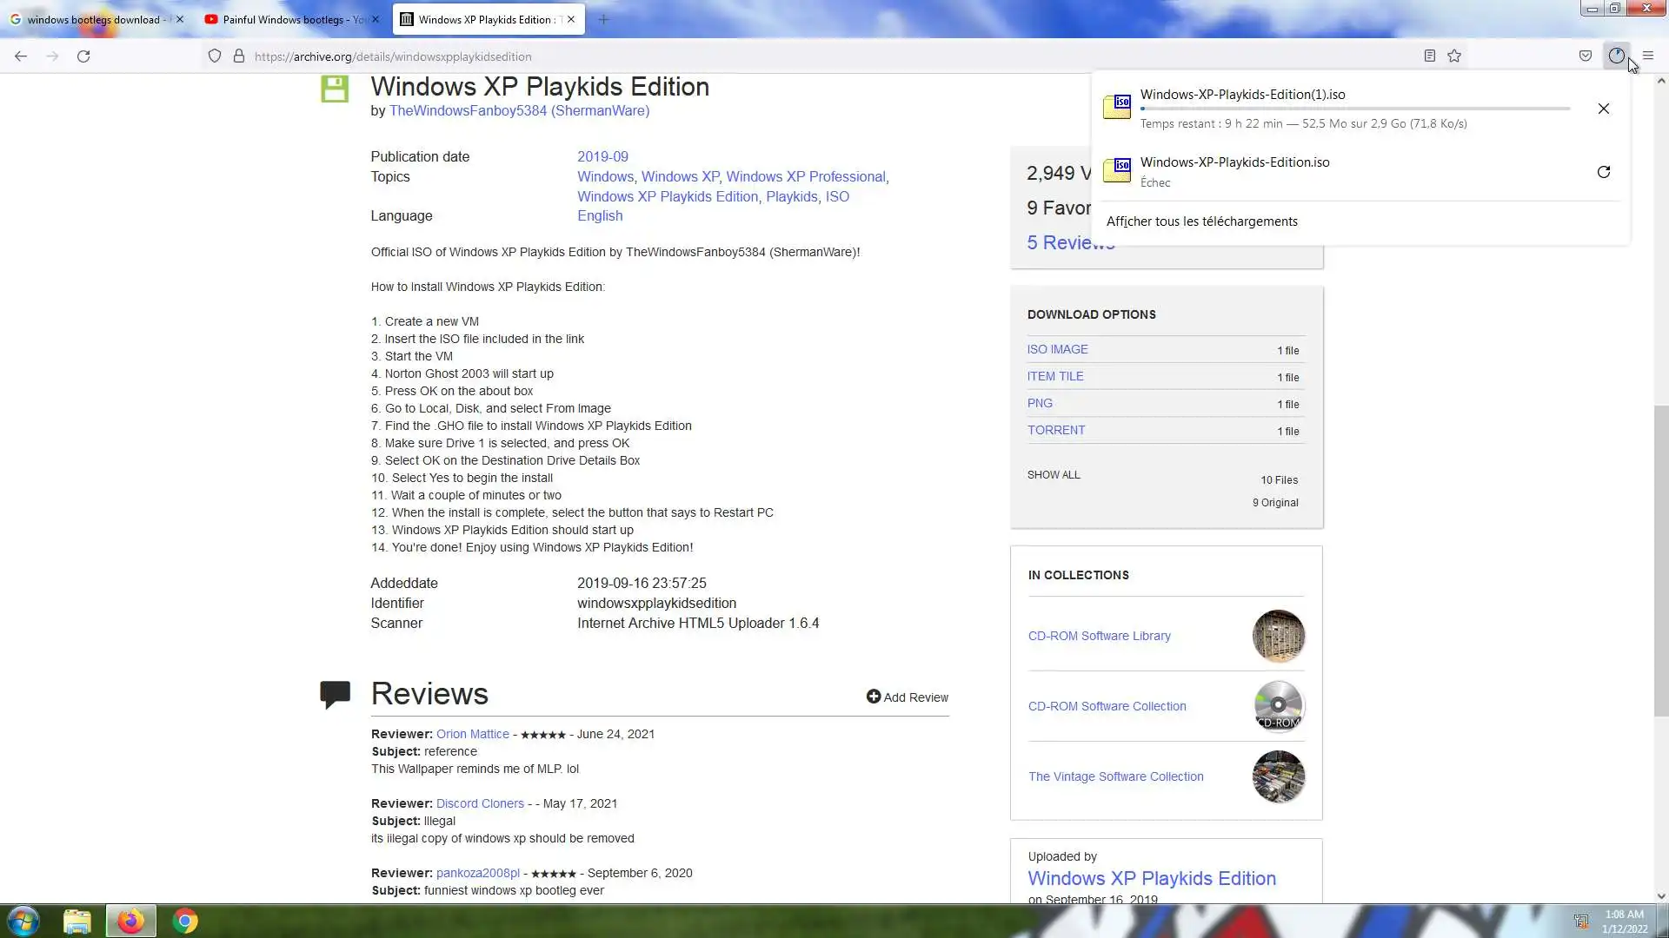Expand TORRENT download option
The height and width of the screenshot is (938, 1669).
click(x=1055, y=430)
